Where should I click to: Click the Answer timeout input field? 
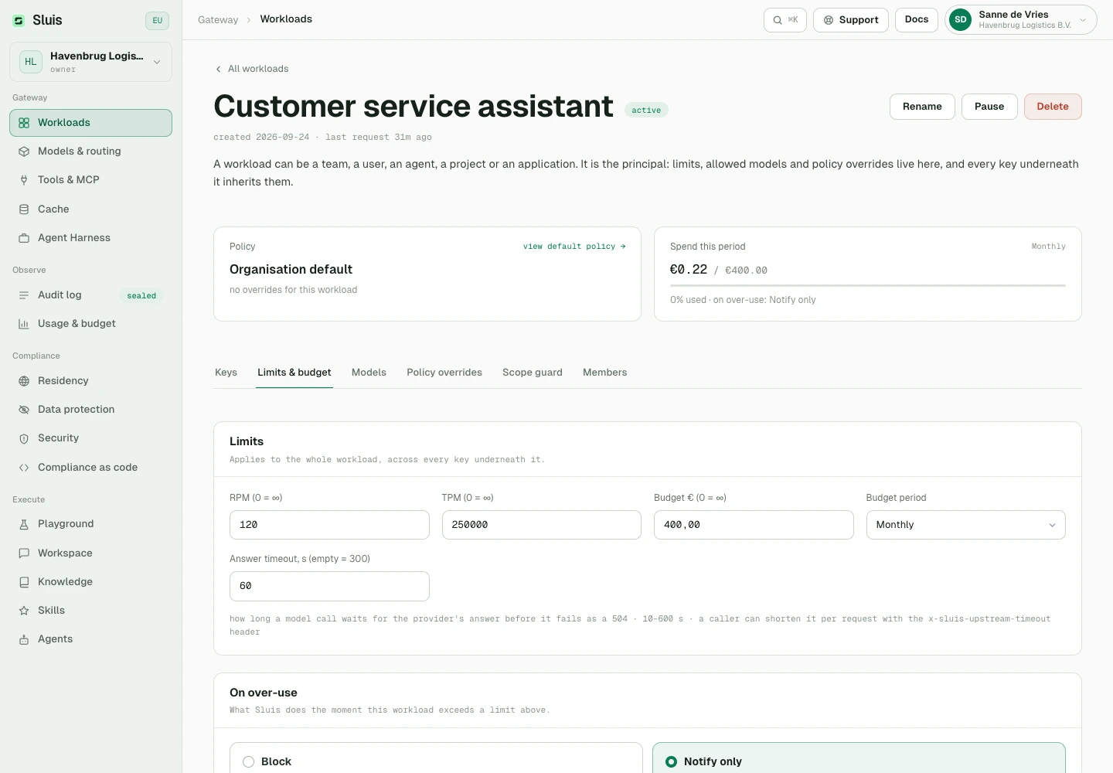(x=329, y=586)
